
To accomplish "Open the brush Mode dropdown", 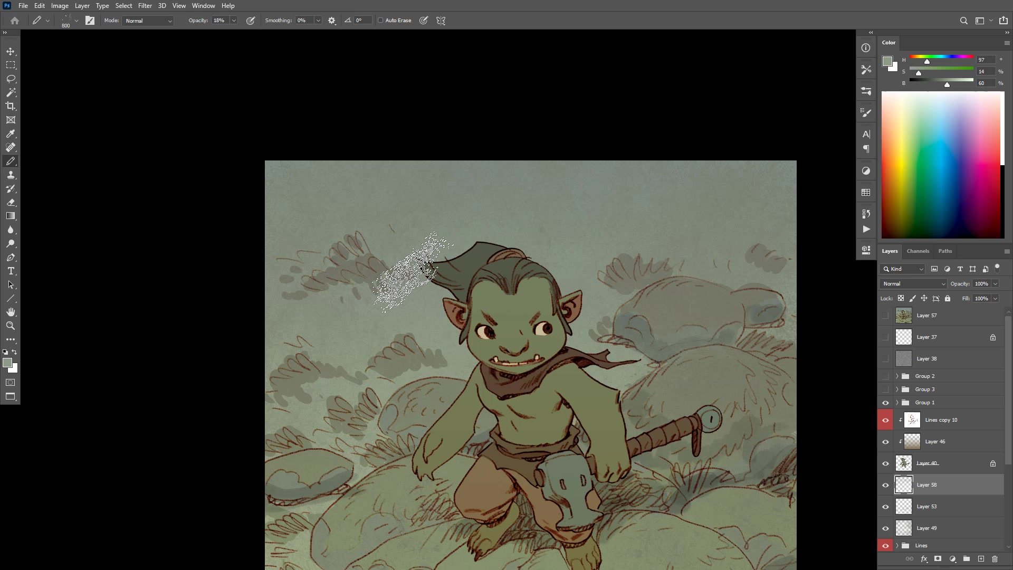I will click(x=149, y=21).
